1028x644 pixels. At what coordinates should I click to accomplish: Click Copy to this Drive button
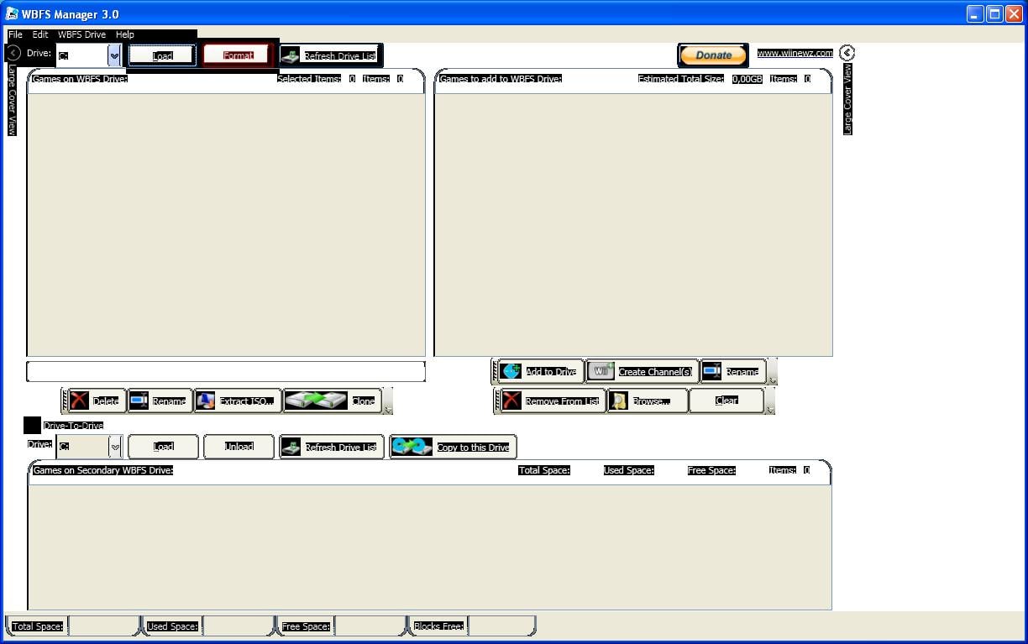pos(453,447)
